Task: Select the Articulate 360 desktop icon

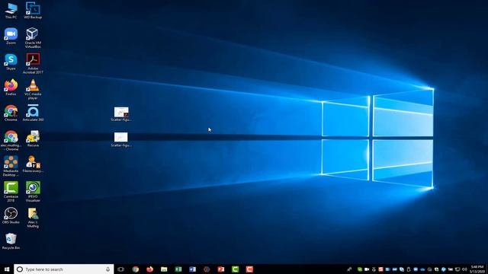Action: click(33, 113)
